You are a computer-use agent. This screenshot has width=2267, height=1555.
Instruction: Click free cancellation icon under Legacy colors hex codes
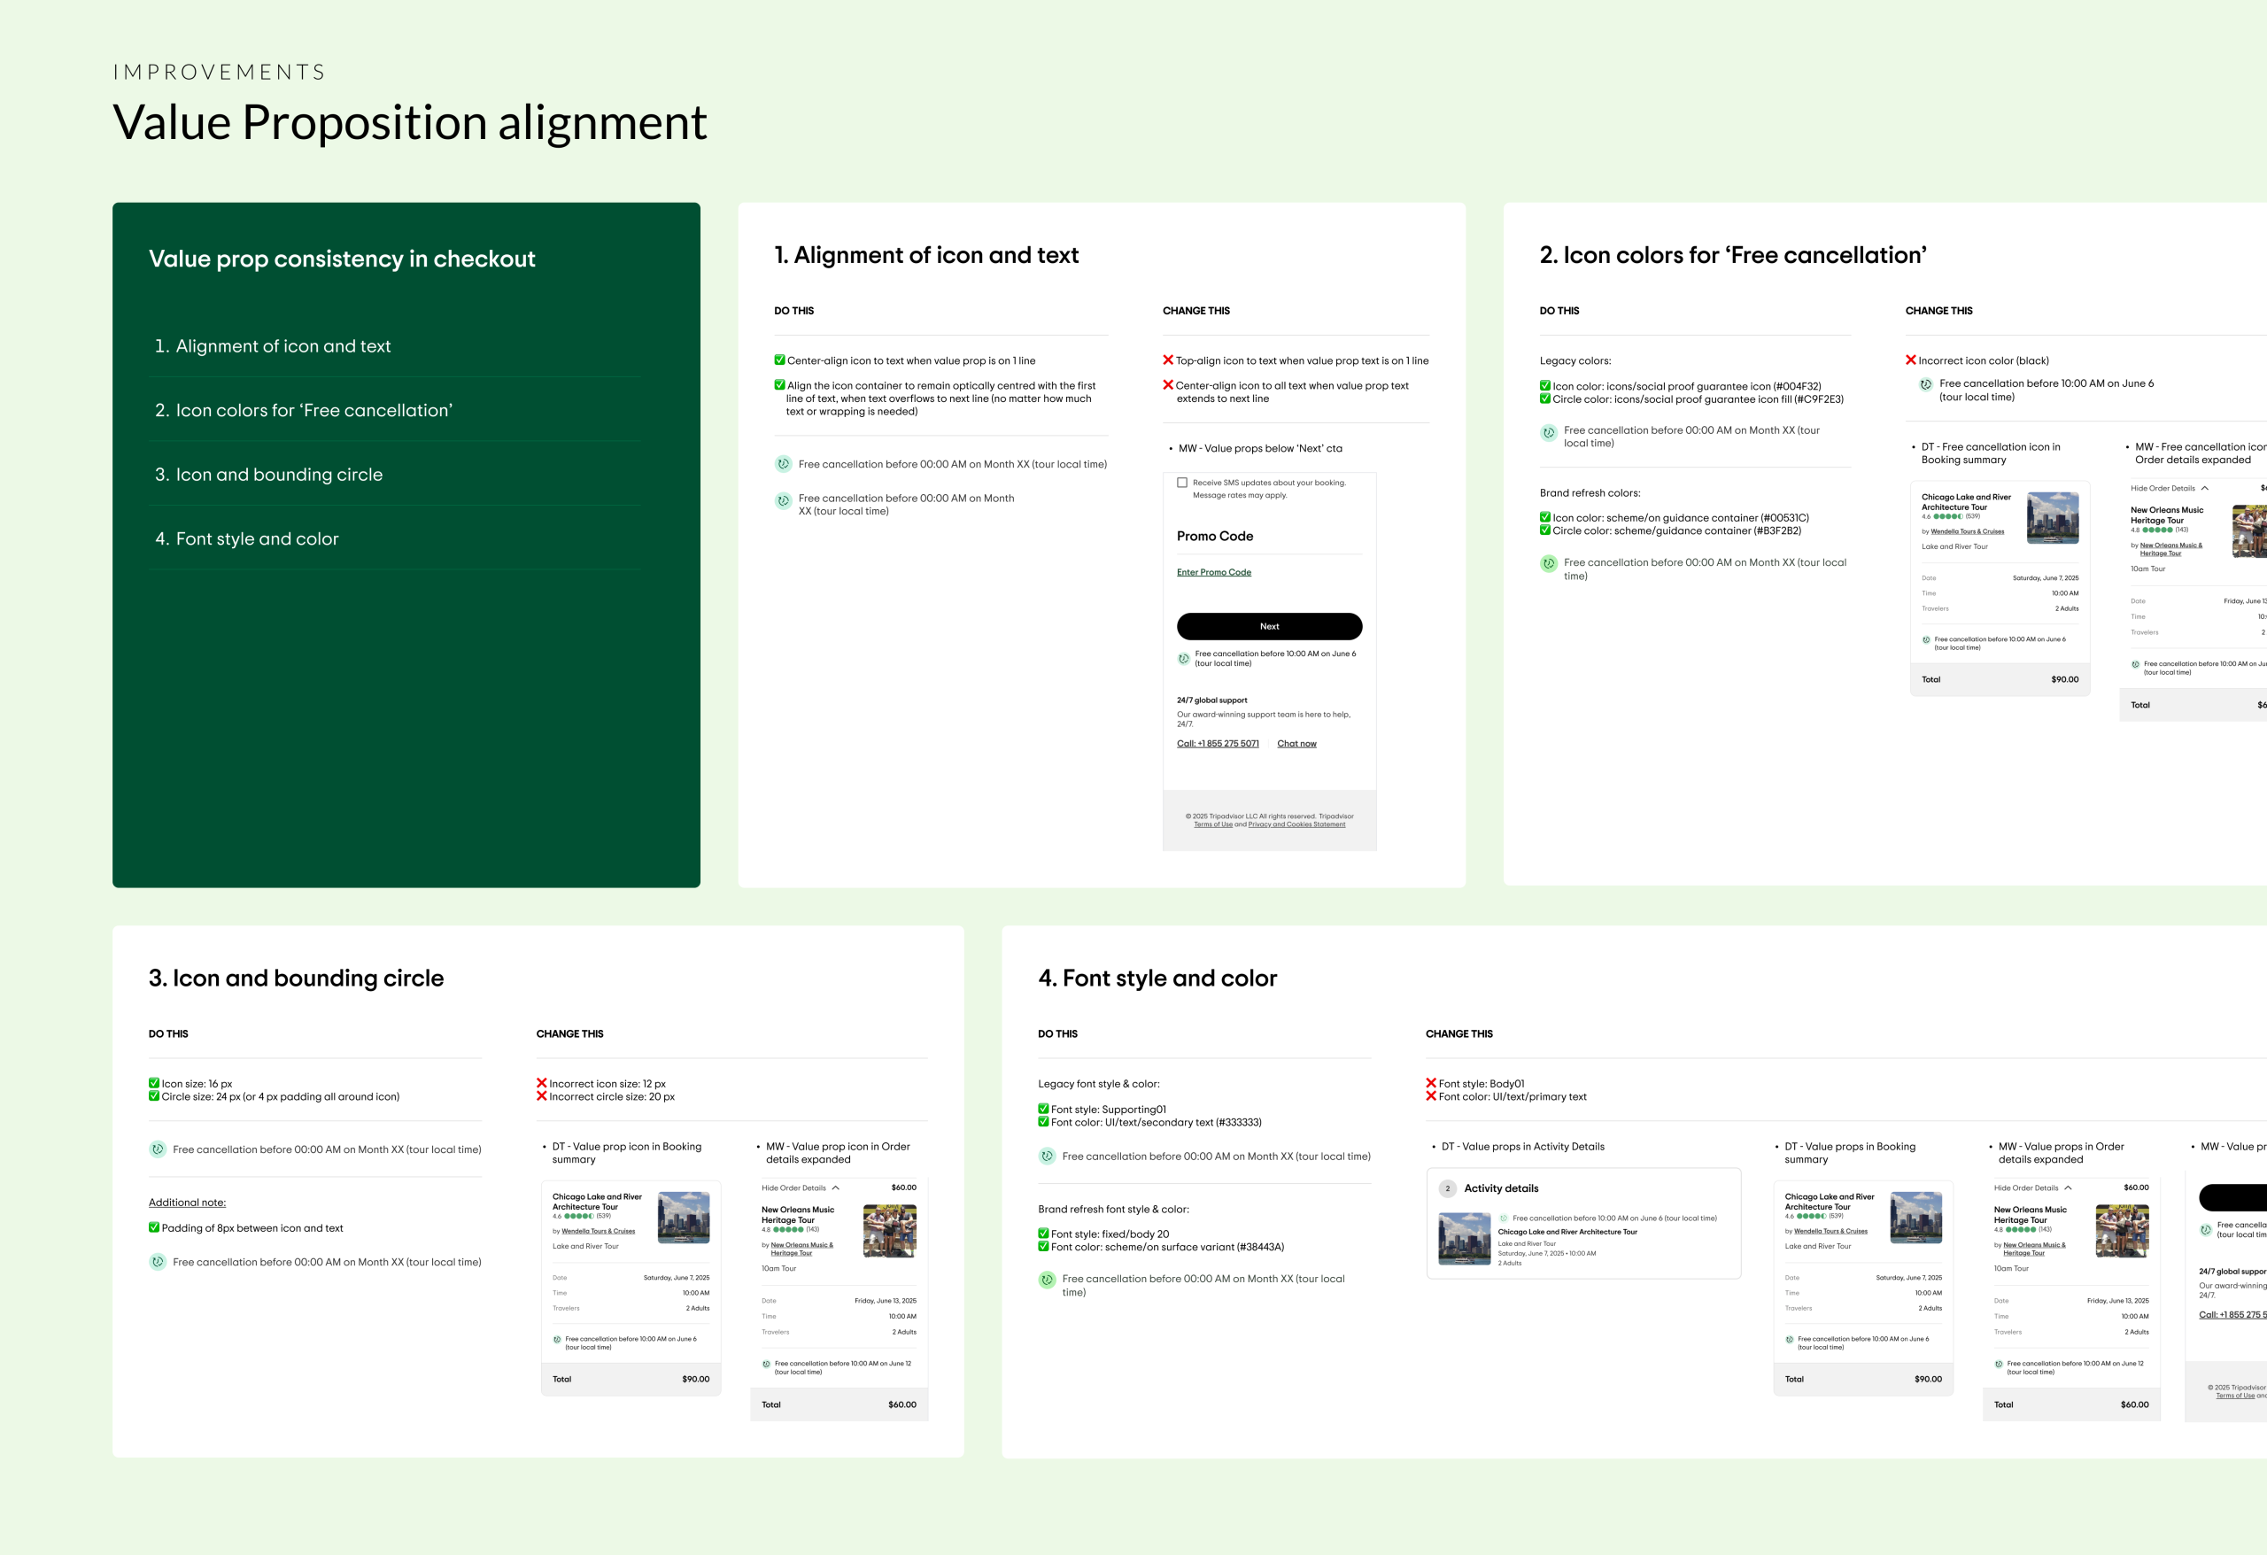(1548, 432)
